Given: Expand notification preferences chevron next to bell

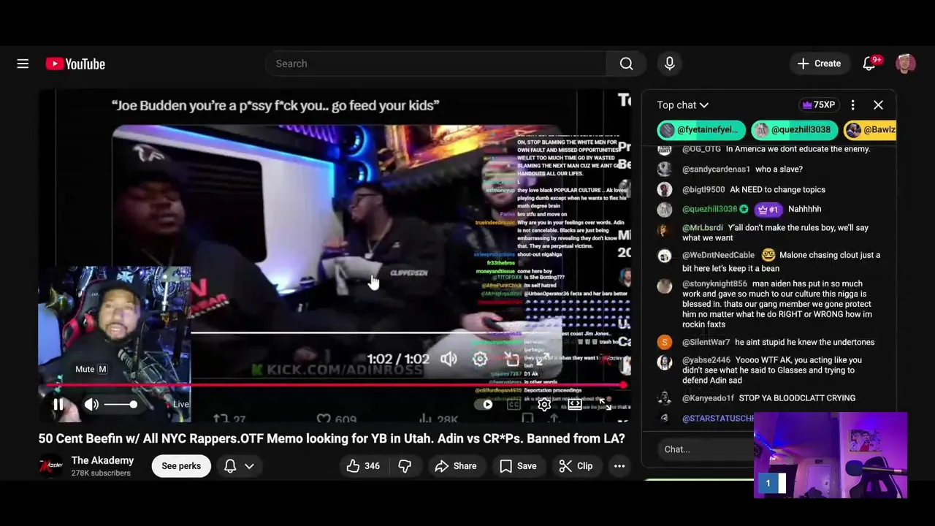Looking at the screenshot, I should [x=249, y=466].
